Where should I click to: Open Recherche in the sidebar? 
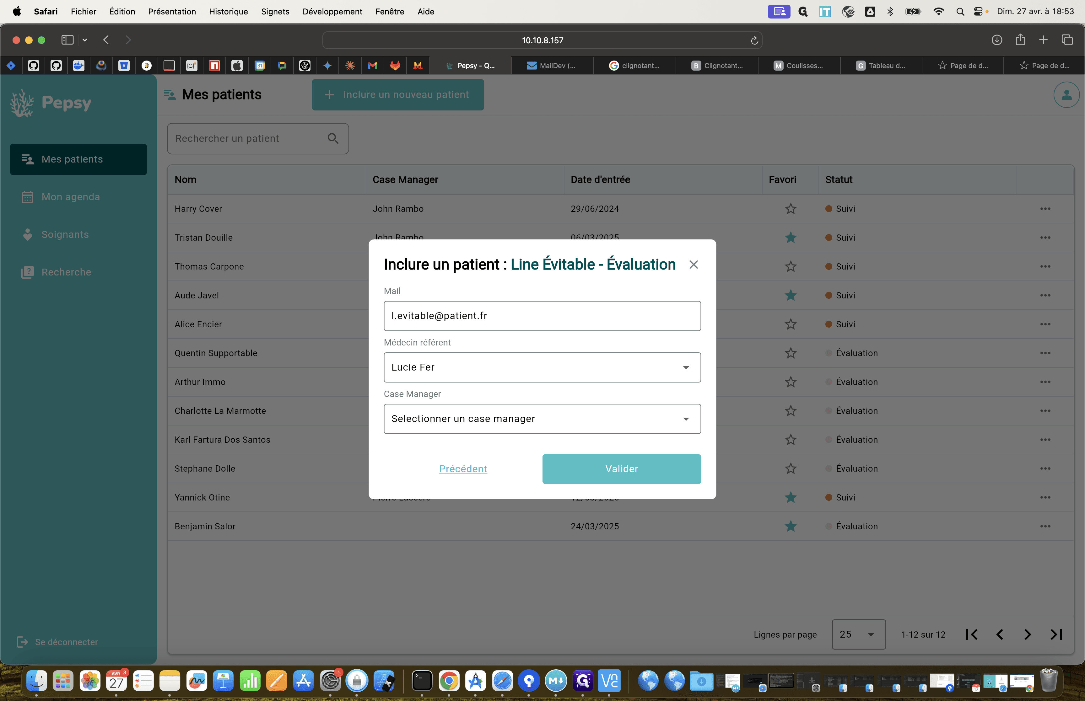(x=78, y=272)
